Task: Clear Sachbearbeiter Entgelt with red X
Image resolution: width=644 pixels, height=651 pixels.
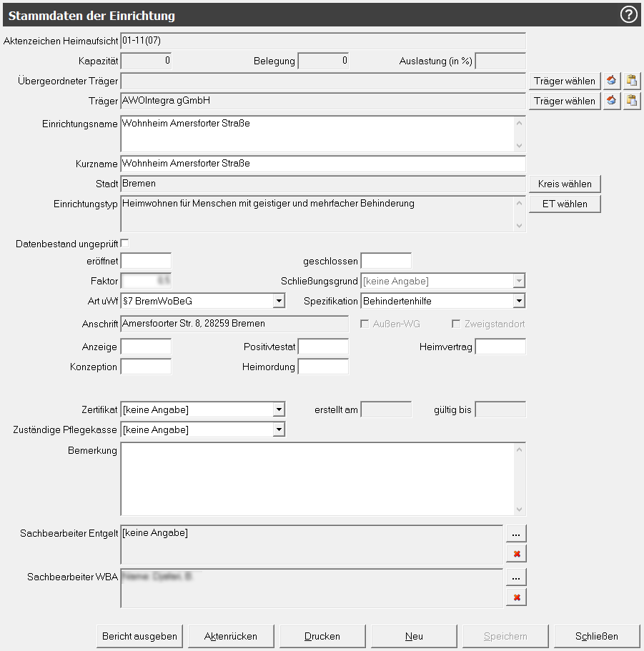Action: [x=516, y=554]
